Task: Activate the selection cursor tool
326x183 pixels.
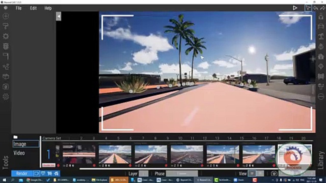Action: click(x=308, y=8)
